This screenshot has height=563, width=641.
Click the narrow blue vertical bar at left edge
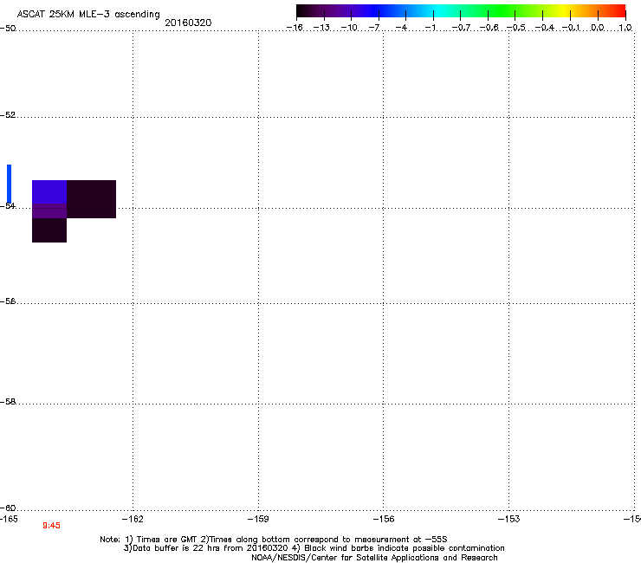(9, 184)
